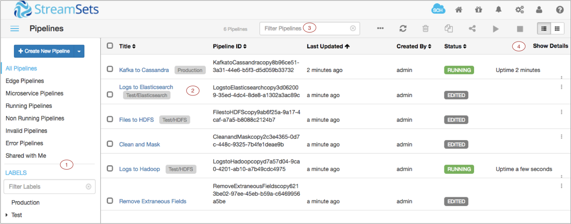571x224 pixels.
Task: Open Logs to Elasticsearch pipeline
Action: click(146, 87)
